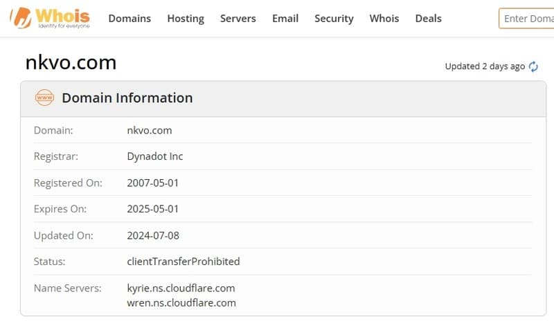This screenshot has width=554, height=321.
Task: Click the expiry date 2025-05-01
Action: [x=153, y=209]
